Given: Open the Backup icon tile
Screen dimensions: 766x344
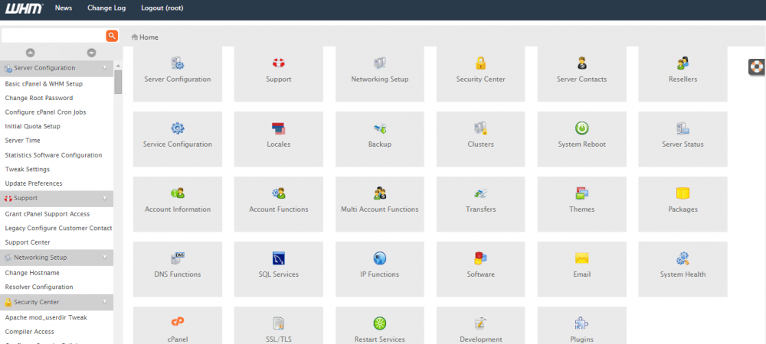Looking at the screenshot, I should pos(379,128).
